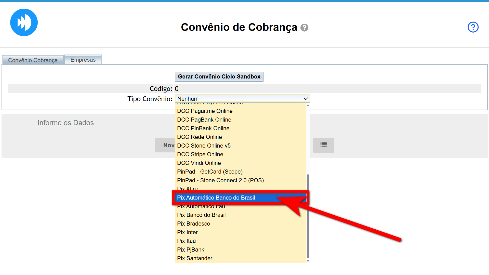
Task: Choose PinPad - GetCard (Scope) option
Action: pyautogui.click(x=210, y=172)
